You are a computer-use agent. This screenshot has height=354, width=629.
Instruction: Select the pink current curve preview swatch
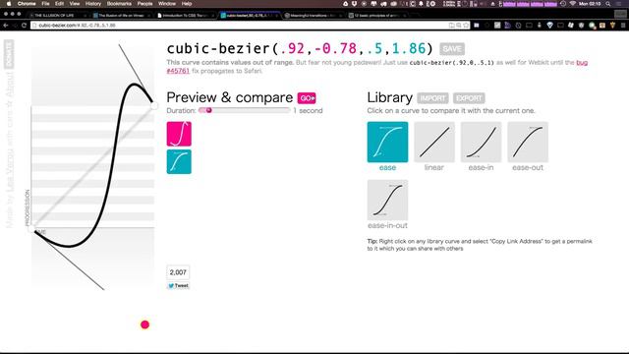click(179, 134)
